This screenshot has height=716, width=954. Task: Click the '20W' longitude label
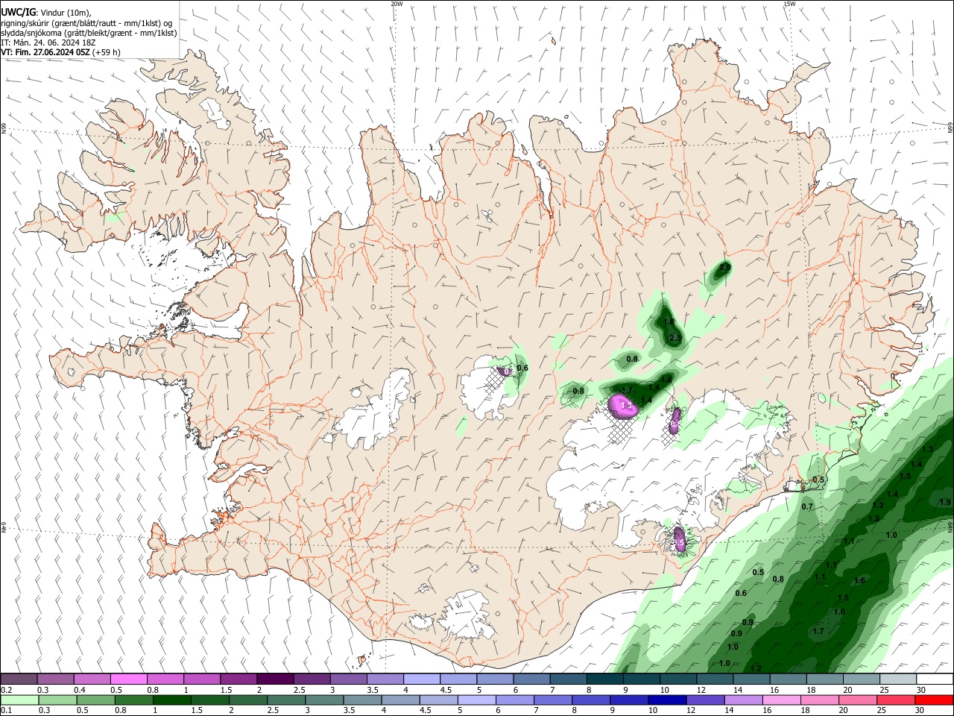(397, 4)
